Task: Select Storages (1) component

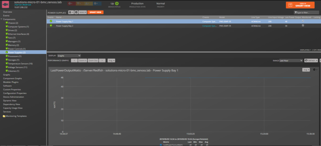Action: (x=14, y=60)
